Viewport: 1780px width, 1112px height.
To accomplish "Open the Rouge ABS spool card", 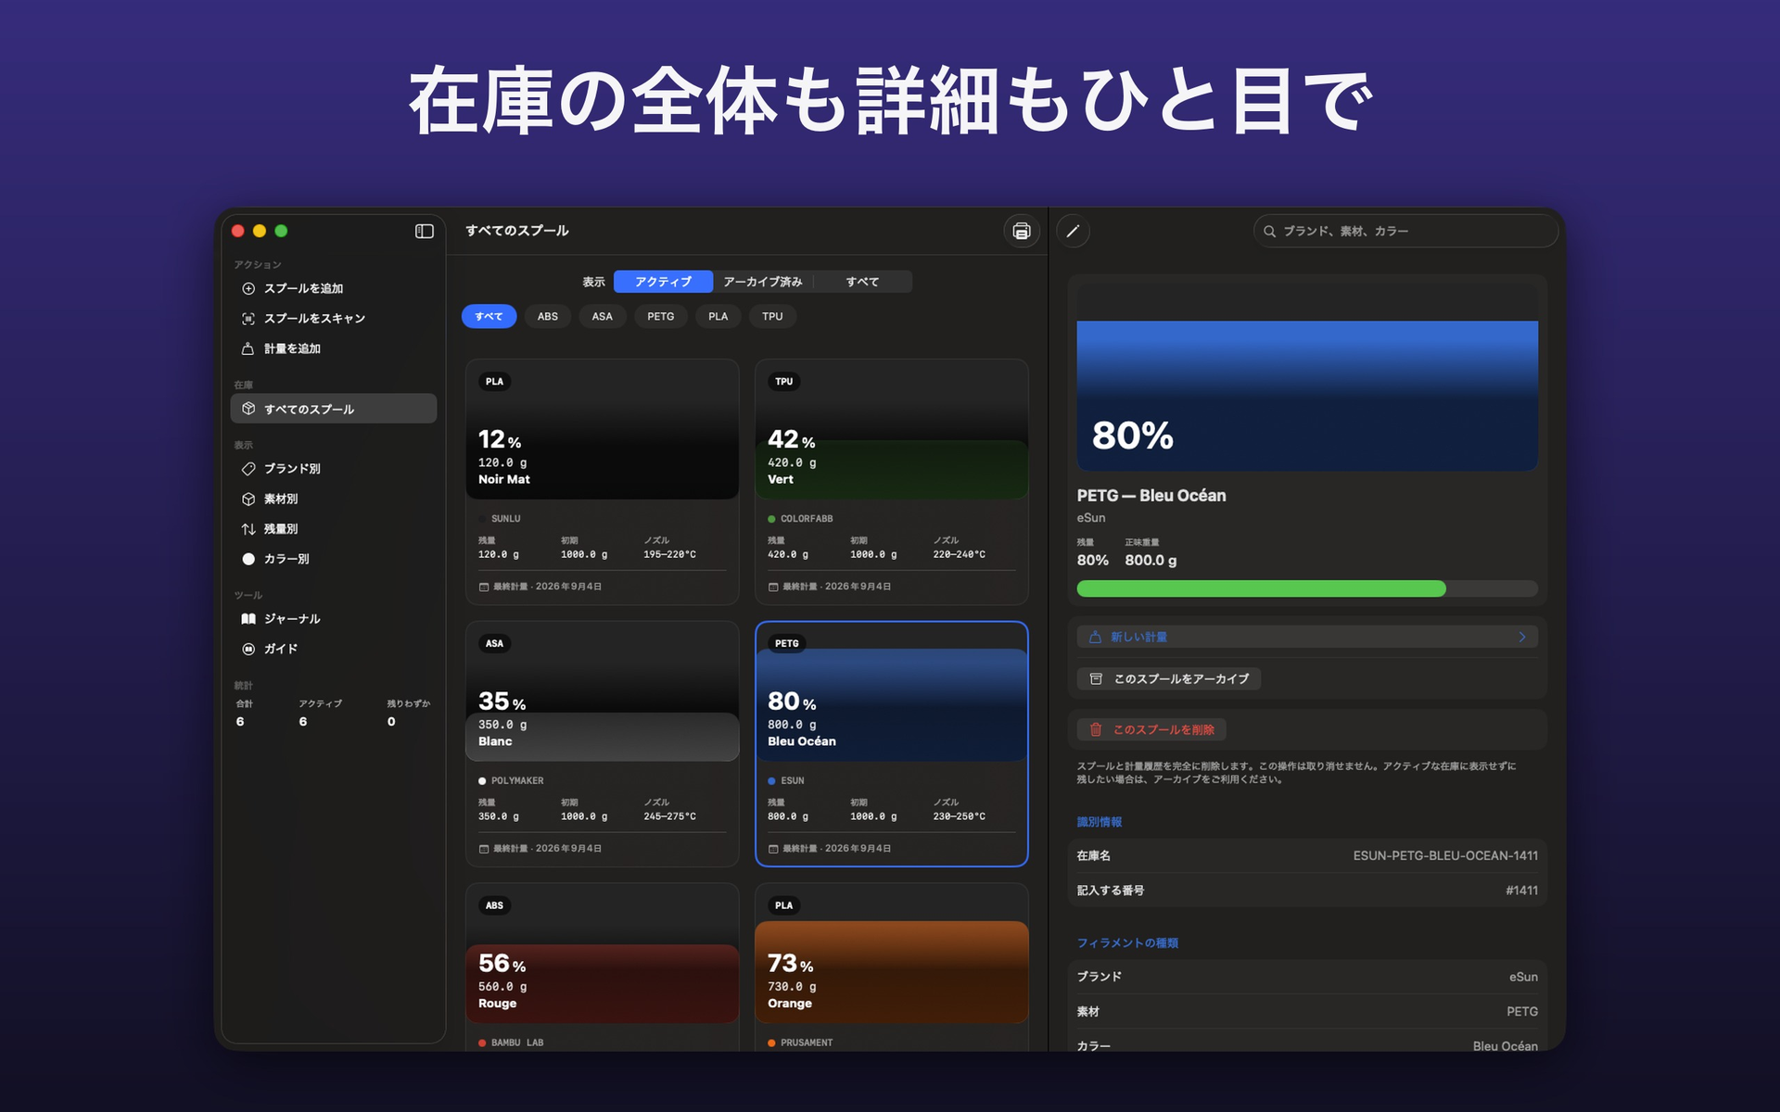I will click(603, 967).
